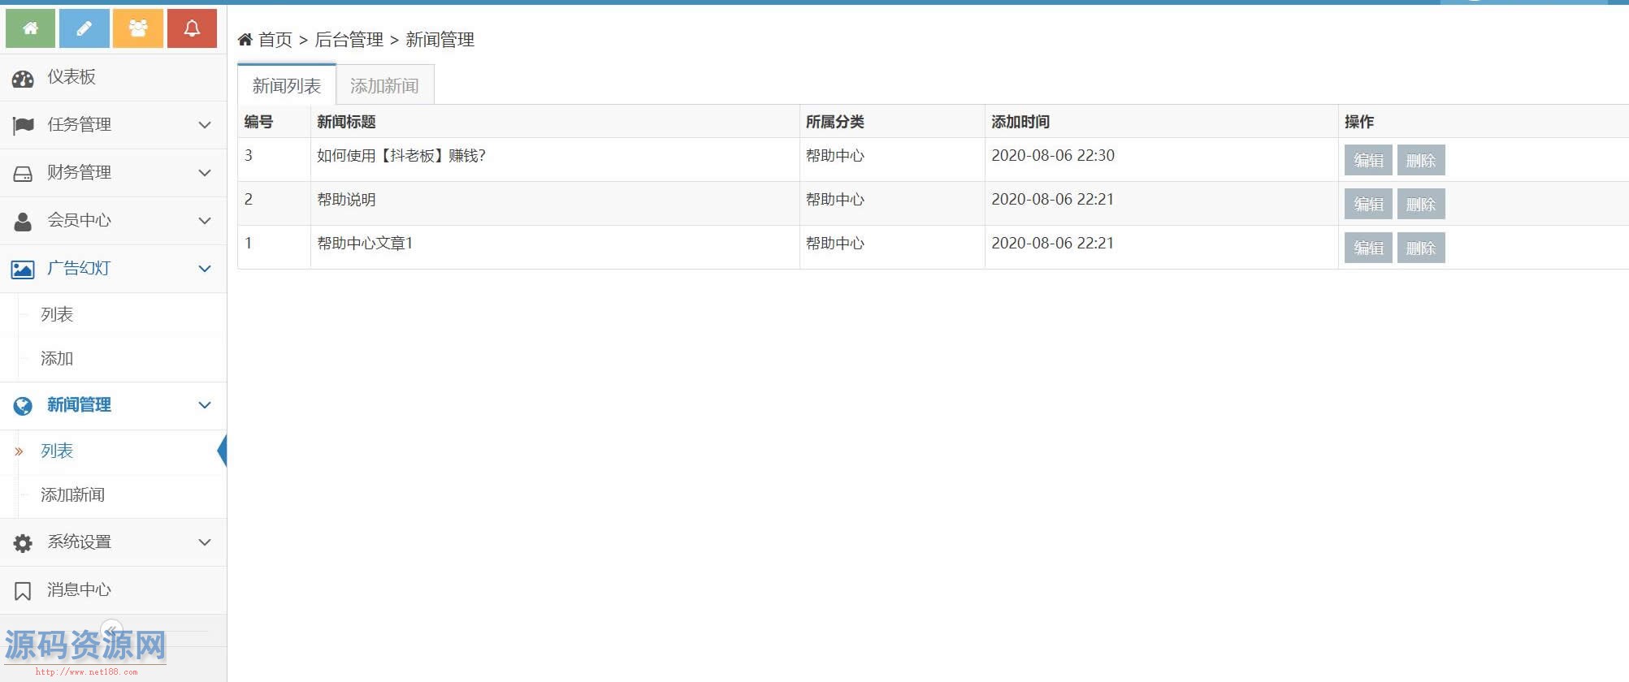Click 删除 for 帮助中心文章1 row

coord(1420,248)
